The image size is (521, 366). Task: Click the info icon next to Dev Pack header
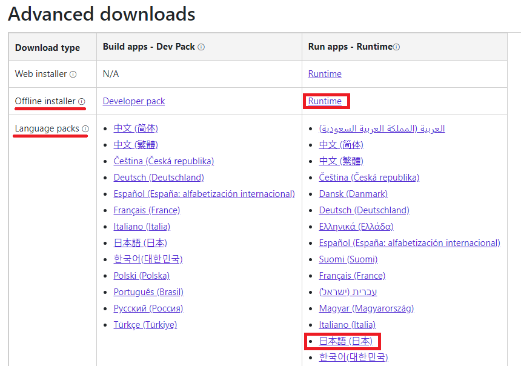tap(201, 47)
